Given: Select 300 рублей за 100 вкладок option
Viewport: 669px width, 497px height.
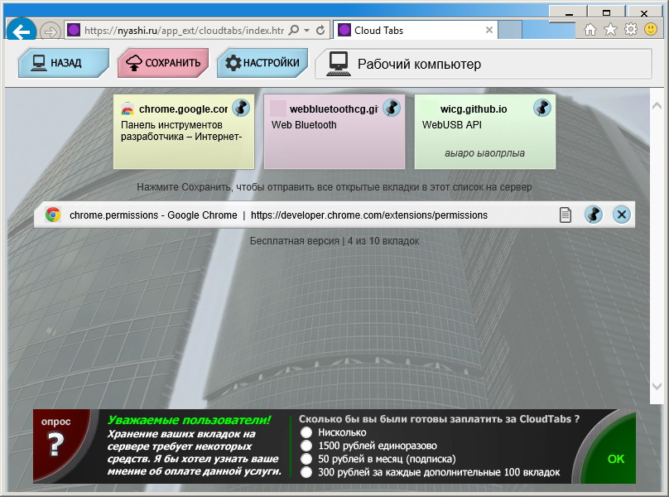Looking at the screenshot, I should 306,472.
